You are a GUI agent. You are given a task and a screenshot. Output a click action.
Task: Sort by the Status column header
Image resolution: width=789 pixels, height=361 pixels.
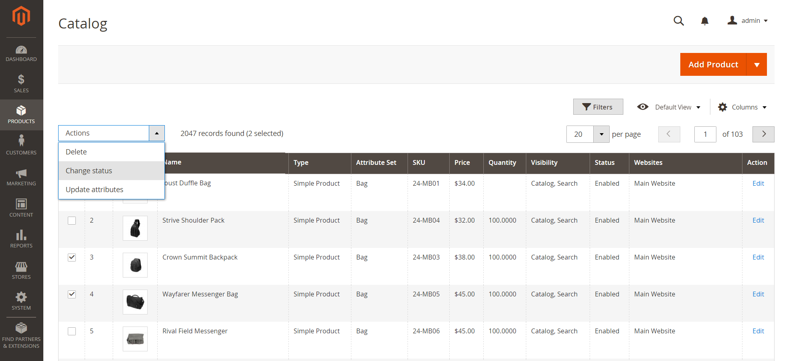pos(609,163)
